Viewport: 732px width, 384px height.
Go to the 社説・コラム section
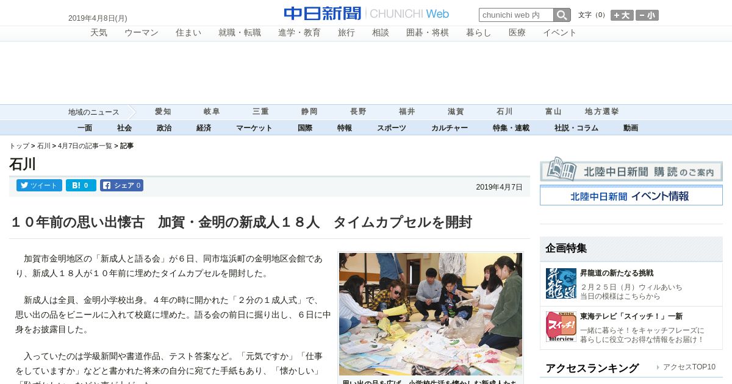(576, 128)
